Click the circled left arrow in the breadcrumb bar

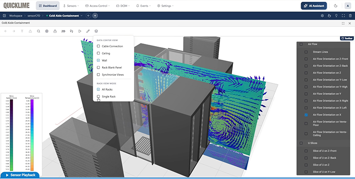point(88,16)
